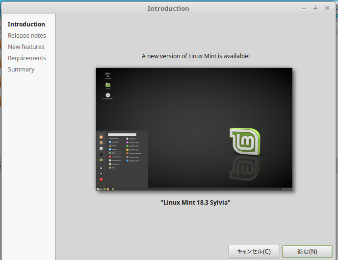Open the Requirements step
The height and width of the screenshot is (260, 338).
click(27, 58)
